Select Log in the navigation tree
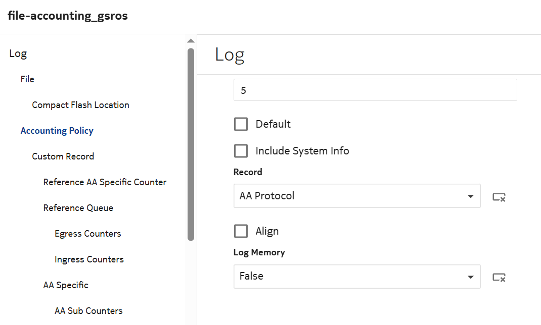Screen dimensions: 541x325 [18, 53]
